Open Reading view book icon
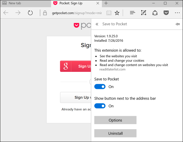The image size is (183, 142). coord(109,13)
